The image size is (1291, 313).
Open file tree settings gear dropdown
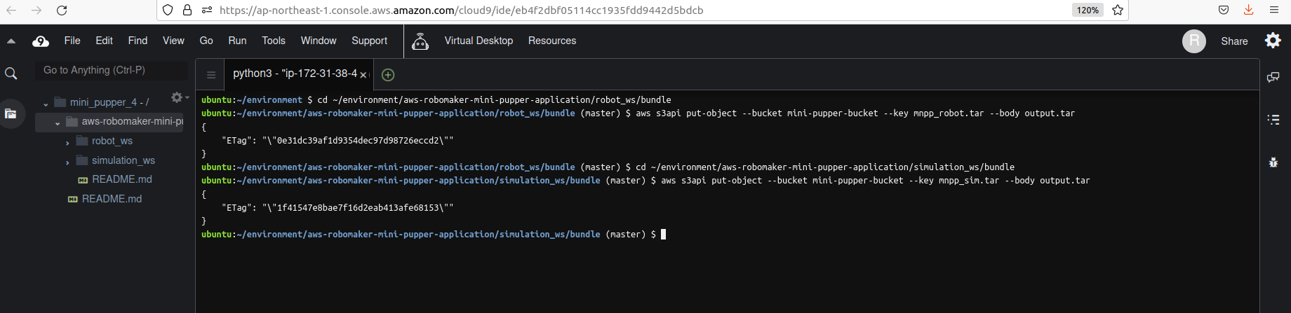(180, 97)
